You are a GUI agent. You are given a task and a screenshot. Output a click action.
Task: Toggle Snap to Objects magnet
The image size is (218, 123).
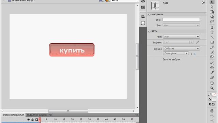click(212, 111)
